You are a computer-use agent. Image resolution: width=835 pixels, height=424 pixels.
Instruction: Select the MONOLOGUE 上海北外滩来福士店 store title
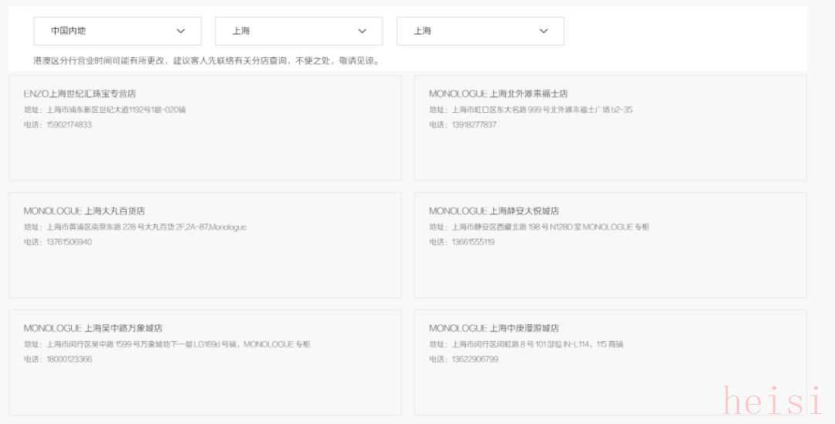498,94
